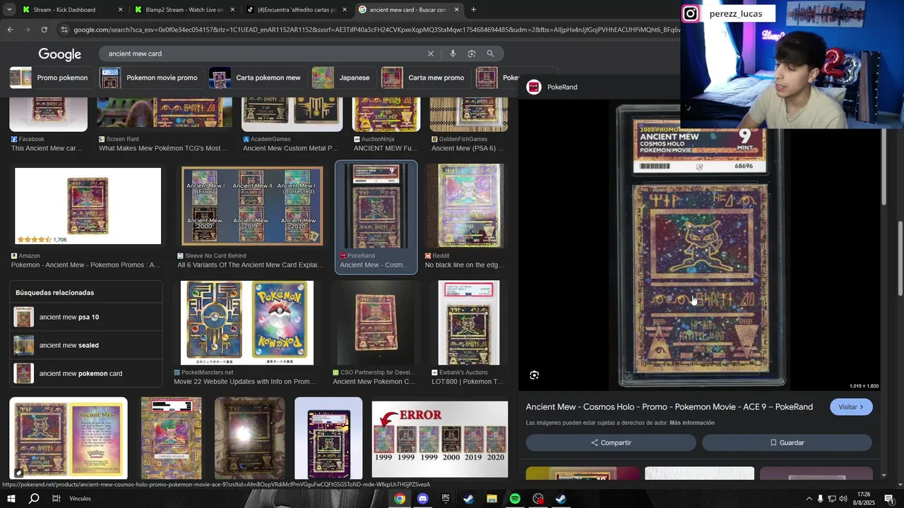Open Google Lens image search icon
Screen dimensions: 904x508
pos(472,54)
